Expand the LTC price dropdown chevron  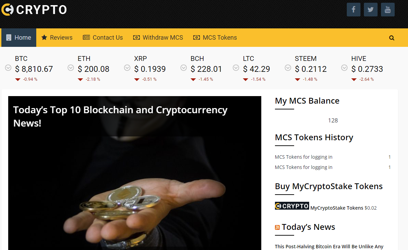pyautogui.click(x=236, y=68)
